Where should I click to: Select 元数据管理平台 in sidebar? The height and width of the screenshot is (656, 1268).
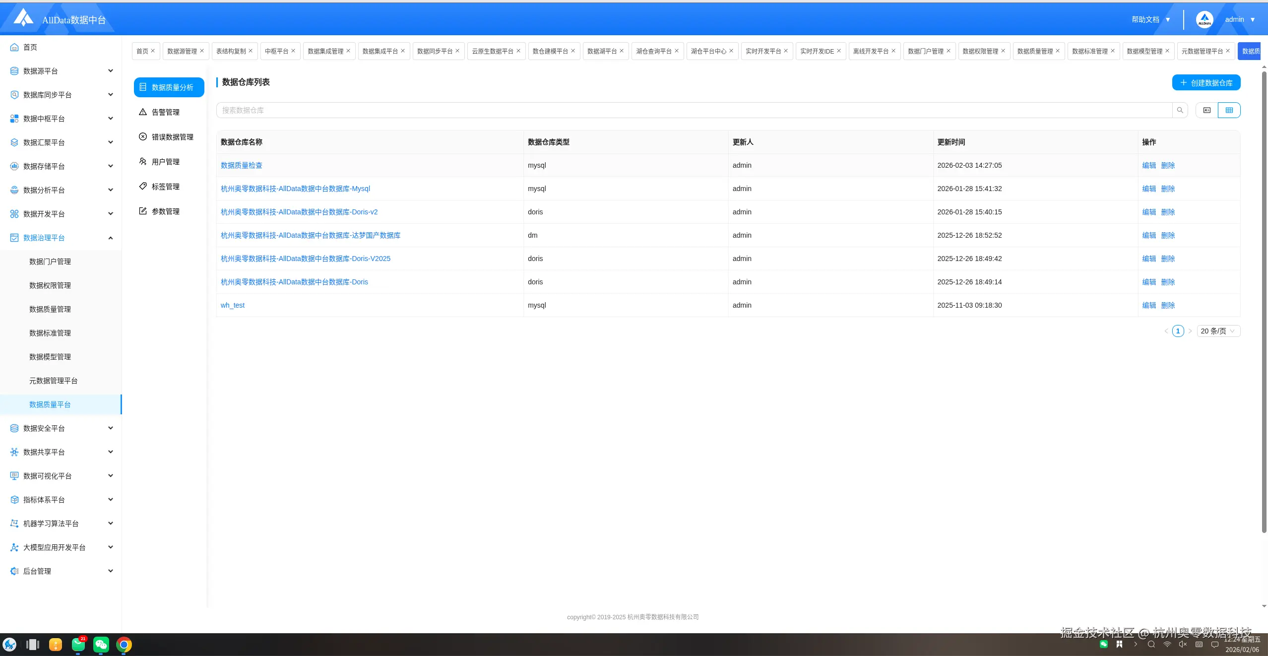(53, 381)
